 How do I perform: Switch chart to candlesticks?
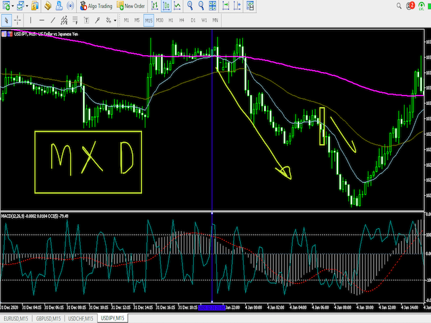[x=166, y=5]
